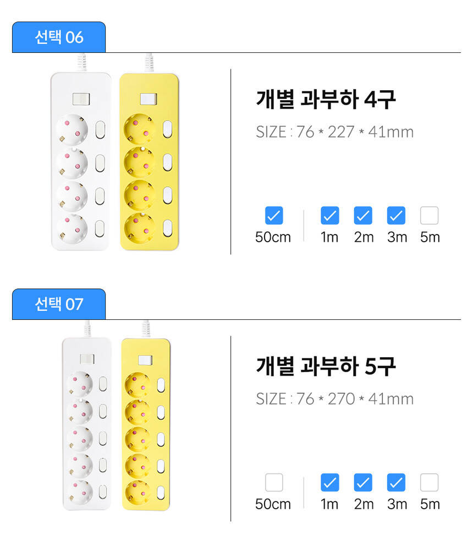Click the main switch on white 4-socket strip

tap(80, 99)
